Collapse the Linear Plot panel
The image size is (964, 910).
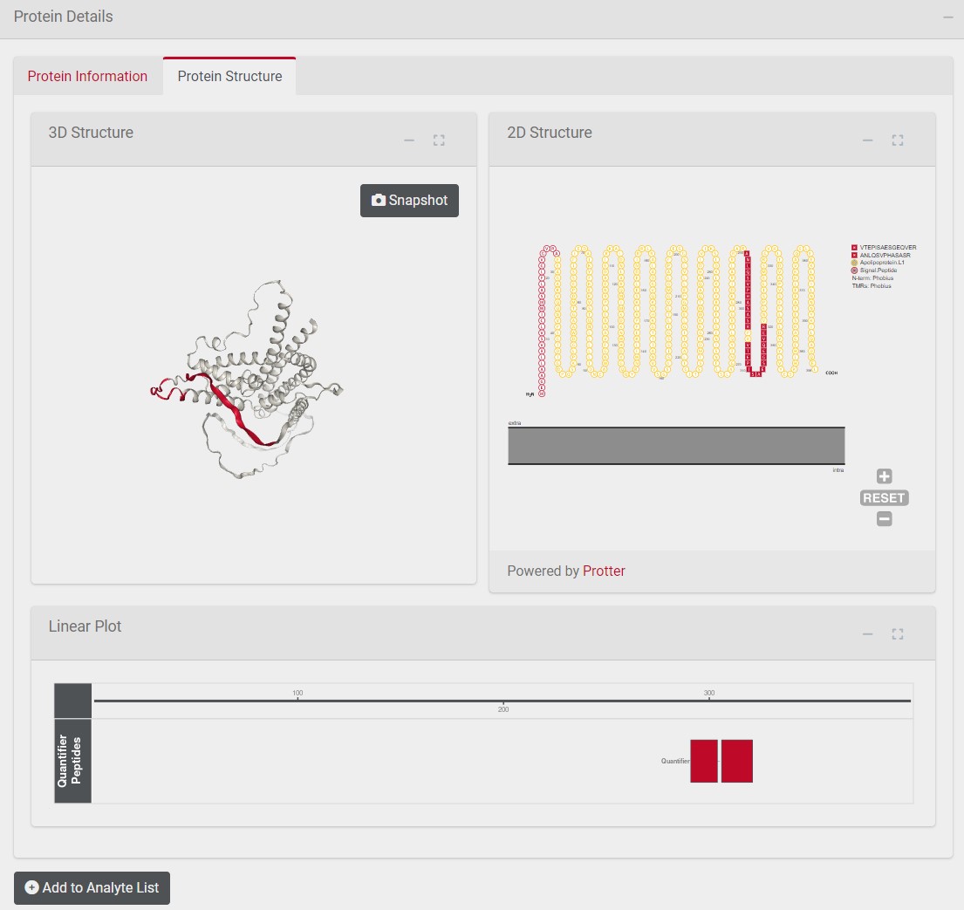[x=867, y=634]
